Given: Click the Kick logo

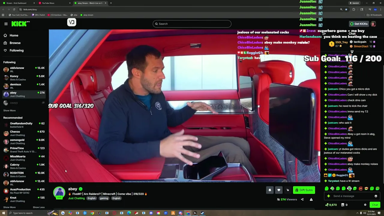Looking at the screenshot, I should pos(20,24).
